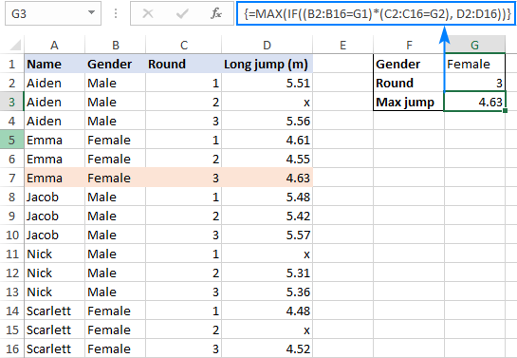The height and width of the screenshot is (358, 517).
Task: Select column F header
Action: (x=409, y=45)
